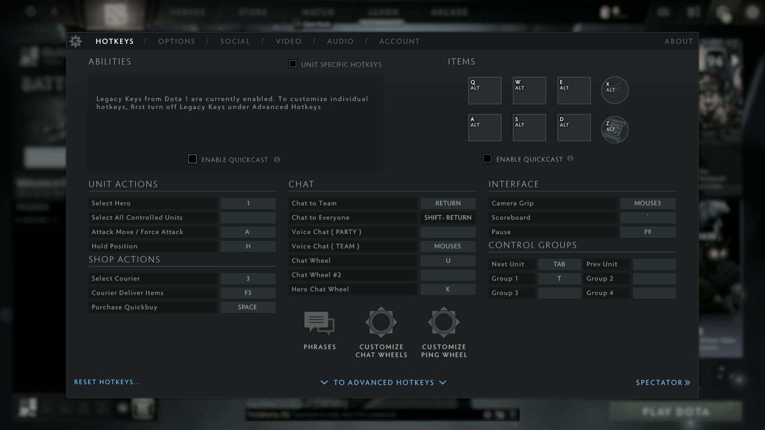Enable Unit Specific Hotkeys checkbox
Viewport: 765px width, 430px height.
293,64
